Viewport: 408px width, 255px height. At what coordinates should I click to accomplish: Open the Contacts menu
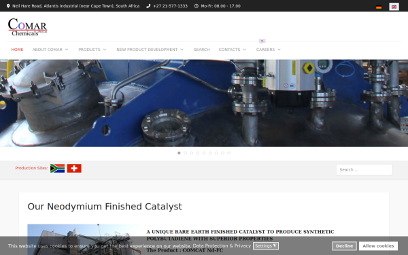coord(229,50)
